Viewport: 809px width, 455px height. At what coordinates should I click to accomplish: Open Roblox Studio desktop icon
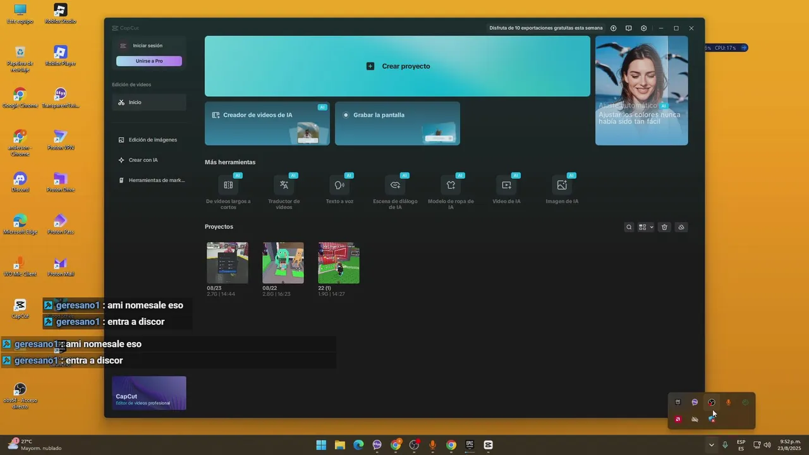coord(61,14)
